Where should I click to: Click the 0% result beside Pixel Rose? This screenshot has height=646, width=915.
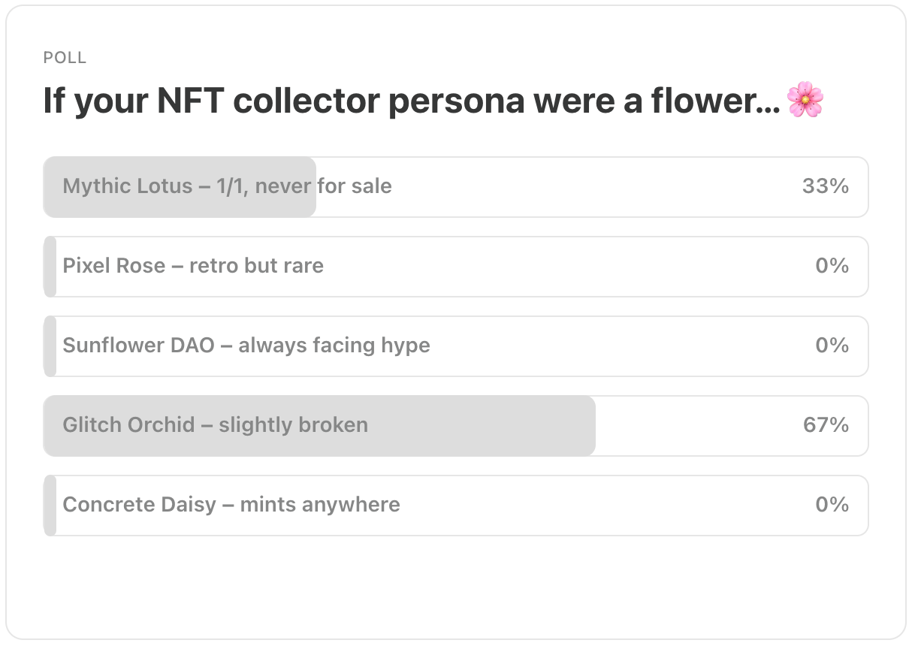832,266
